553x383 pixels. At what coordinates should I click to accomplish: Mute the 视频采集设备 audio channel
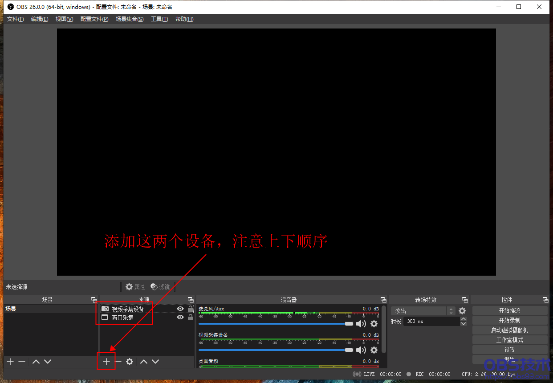coord(361,350)
